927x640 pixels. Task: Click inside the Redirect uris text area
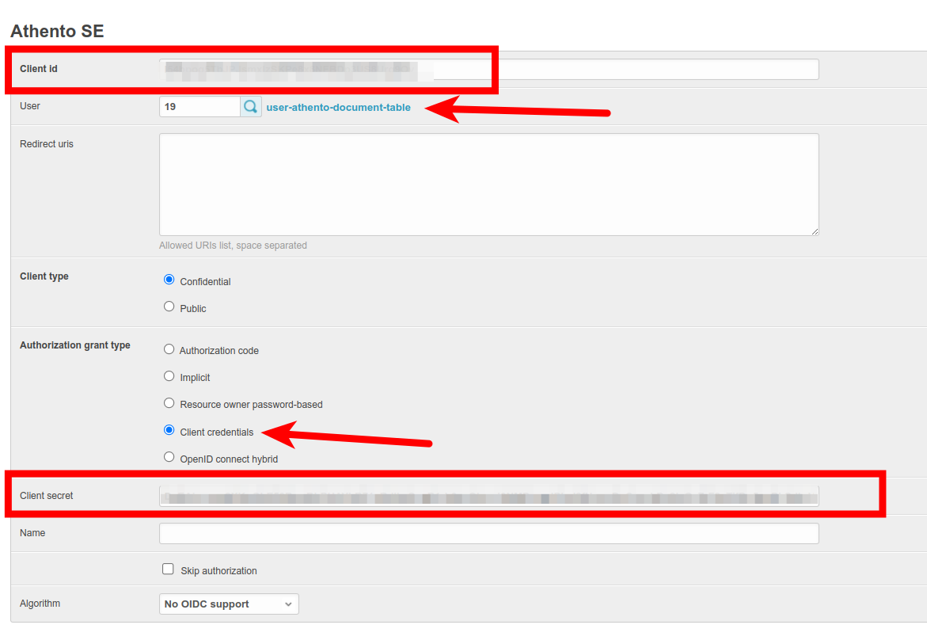point(488,185)
